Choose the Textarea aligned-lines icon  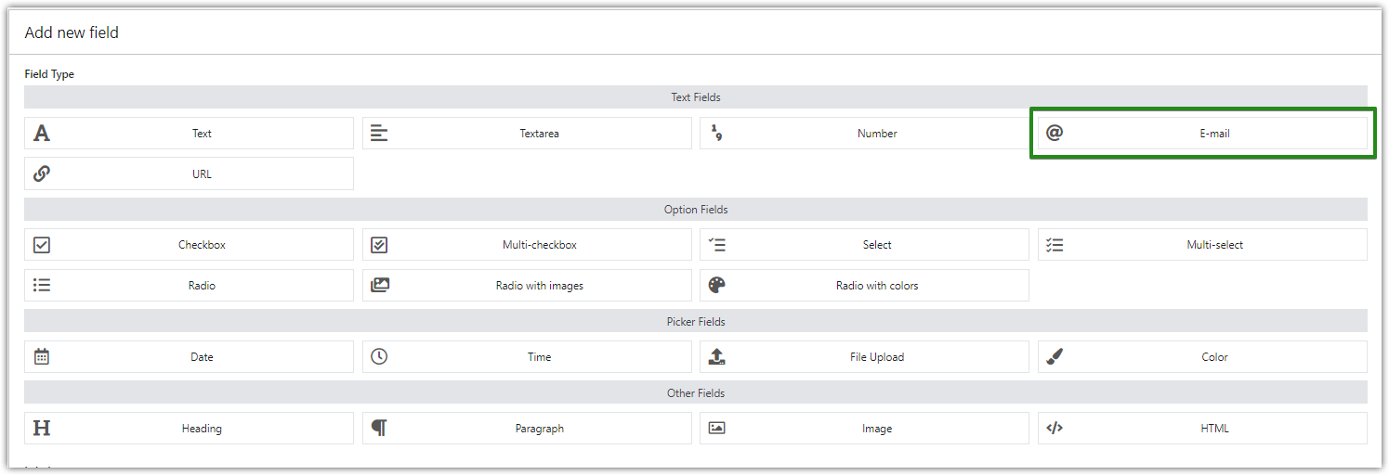pos(379,134)
